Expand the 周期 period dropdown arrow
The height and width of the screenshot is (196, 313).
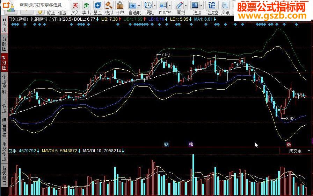(x=154, y=5)
